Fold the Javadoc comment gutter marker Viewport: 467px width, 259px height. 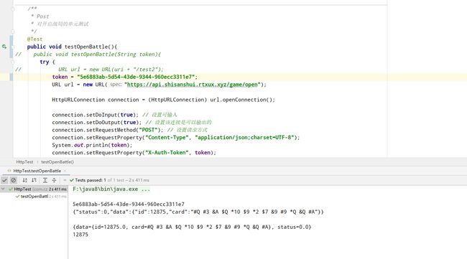coord(12,9)
